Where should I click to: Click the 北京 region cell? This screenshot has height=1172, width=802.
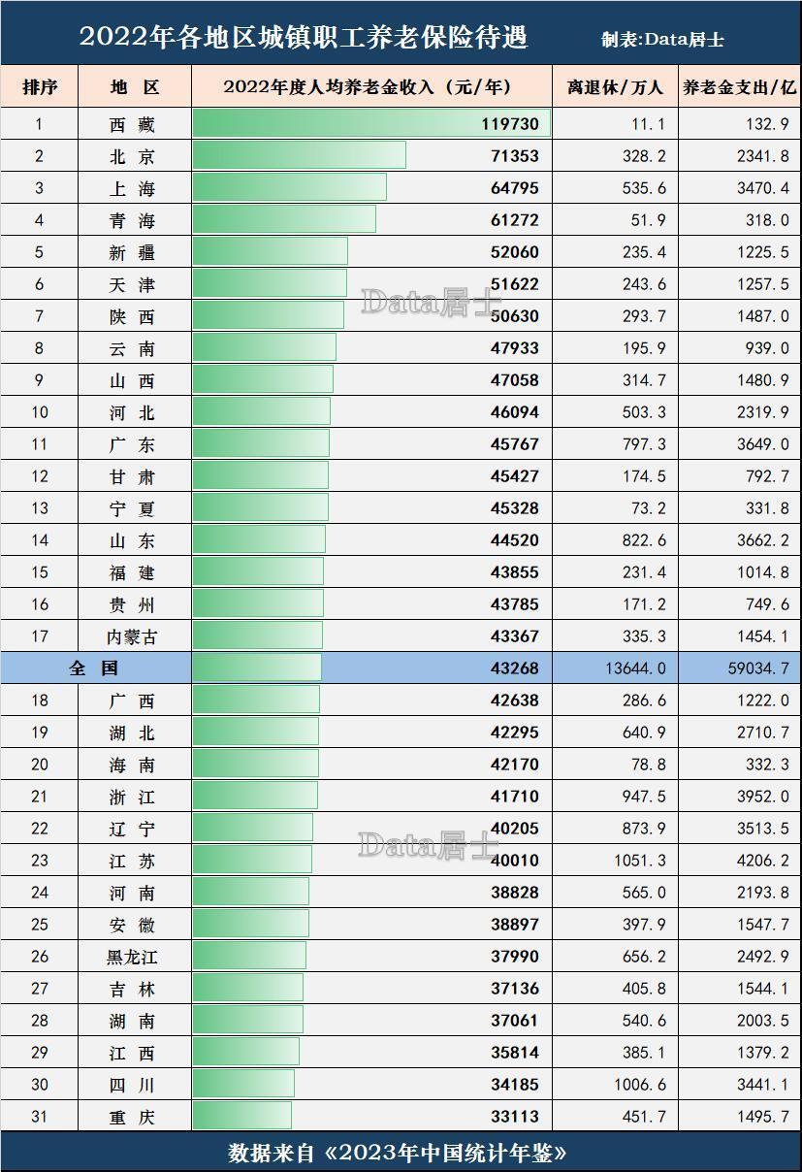[x=134, y=156]
